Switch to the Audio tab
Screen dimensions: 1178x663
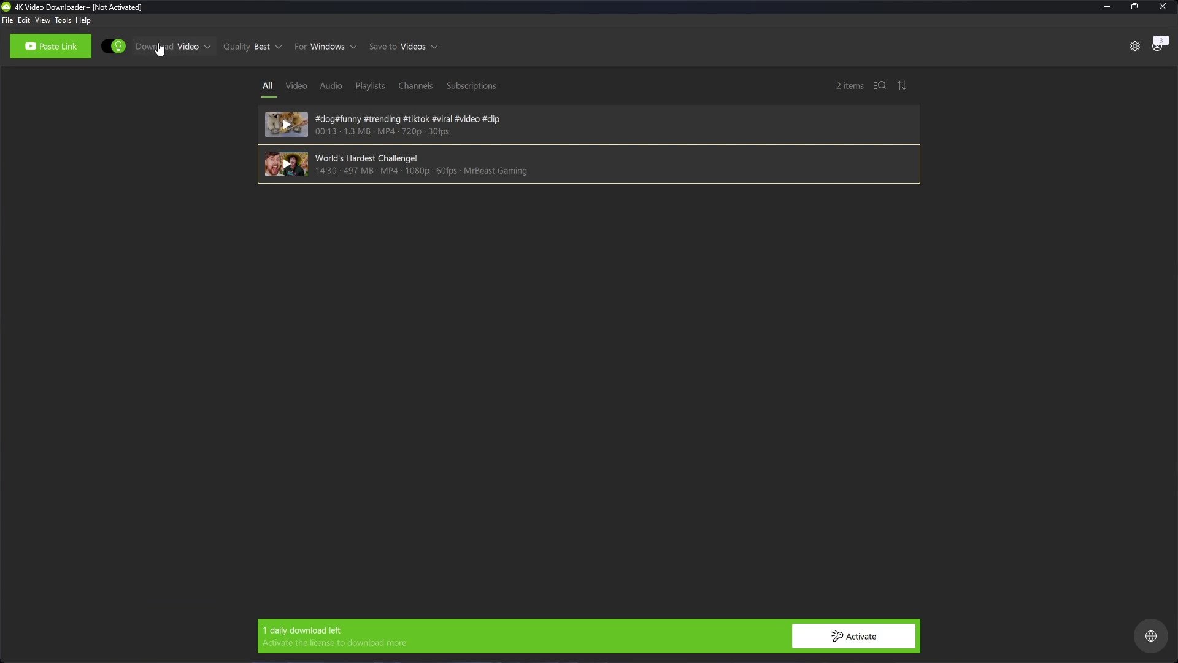click(331, 86)
